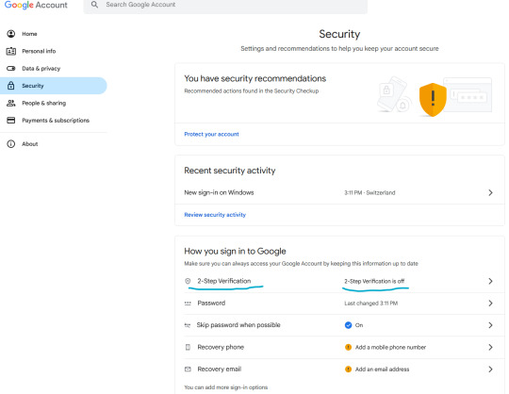509x394 pixels.
Task: Click the Skip password row chevron
Action: [x=490, y=325]
